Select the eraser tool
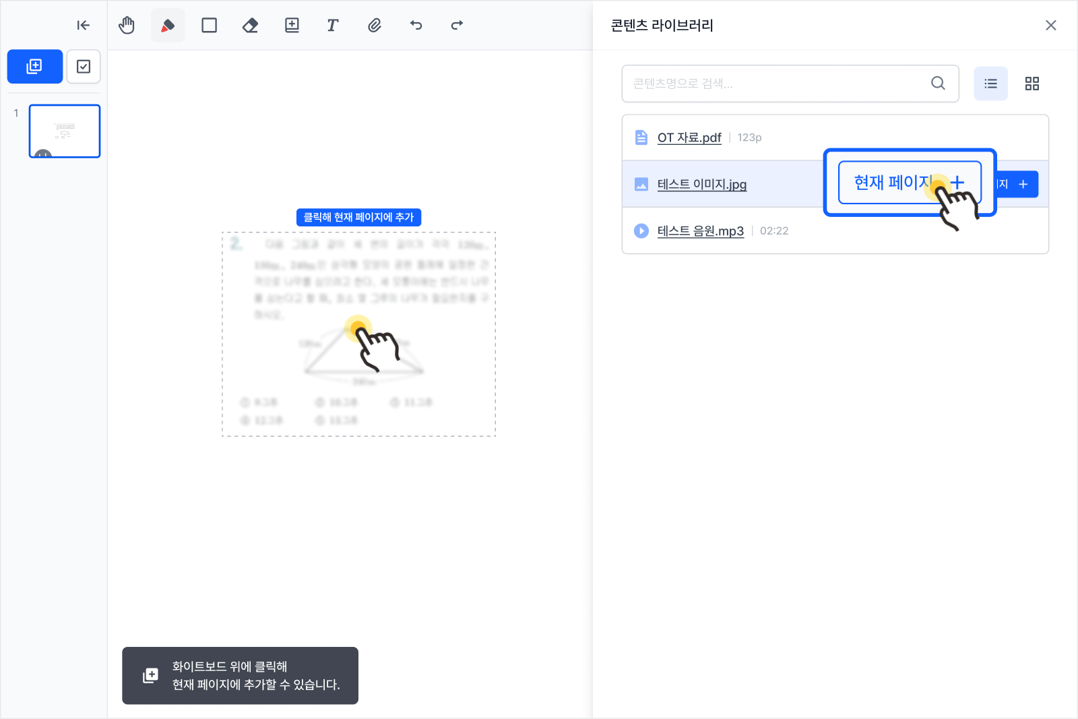The image size is (1078, 719). 251,26
